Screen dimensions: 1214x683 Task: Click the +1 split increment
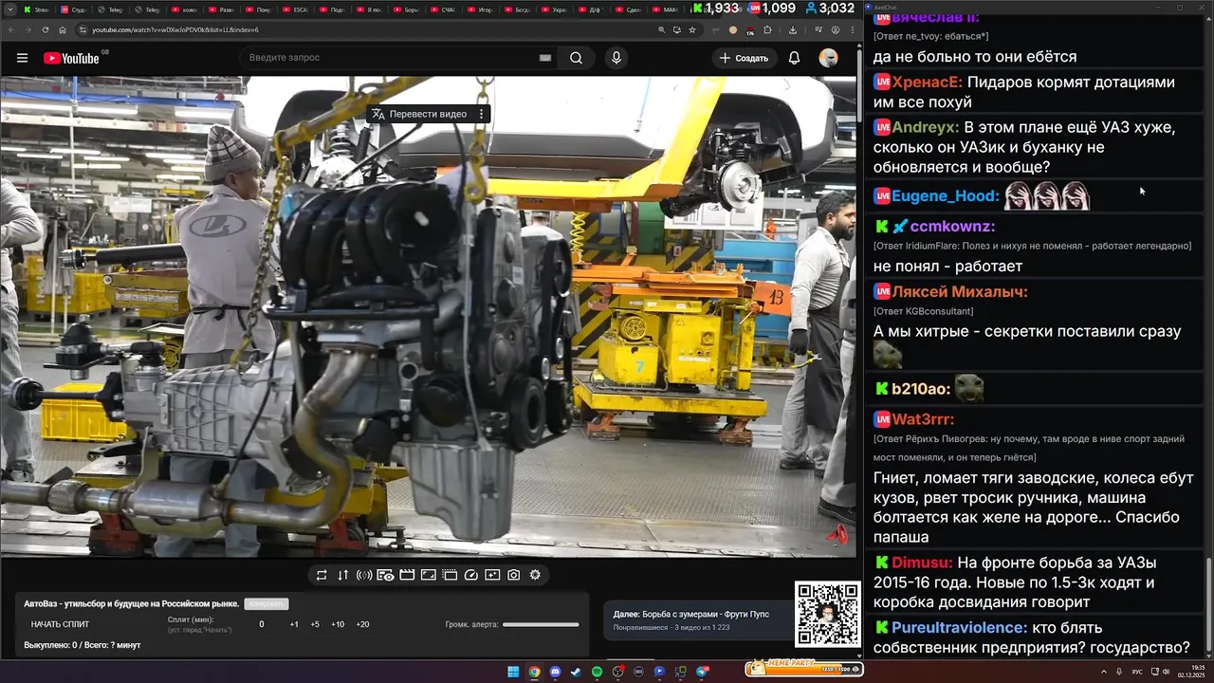tap(294, 624)
